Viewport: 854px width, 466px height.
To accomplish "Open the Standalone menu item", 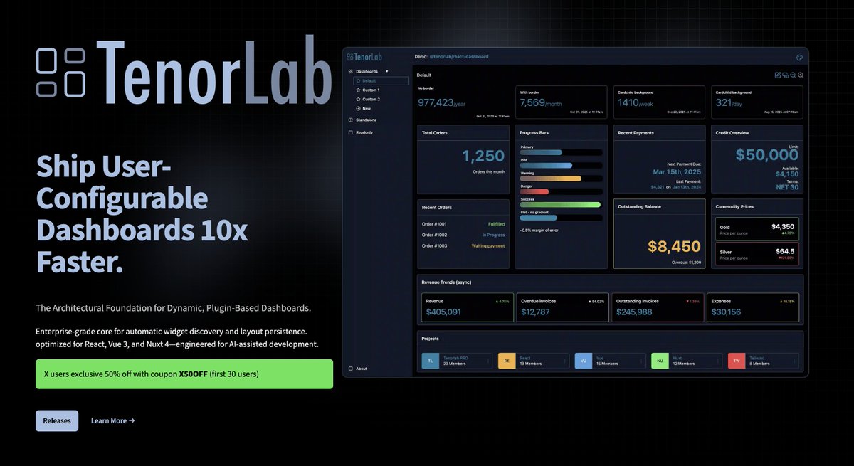I will [x=365, y=120].
